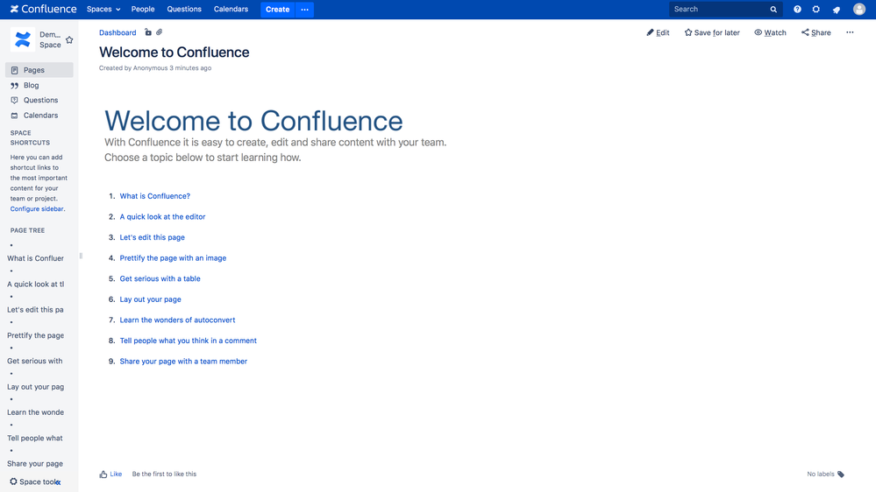
Task: Edit the page with pencil button
Action: click(x=659, y=32)
